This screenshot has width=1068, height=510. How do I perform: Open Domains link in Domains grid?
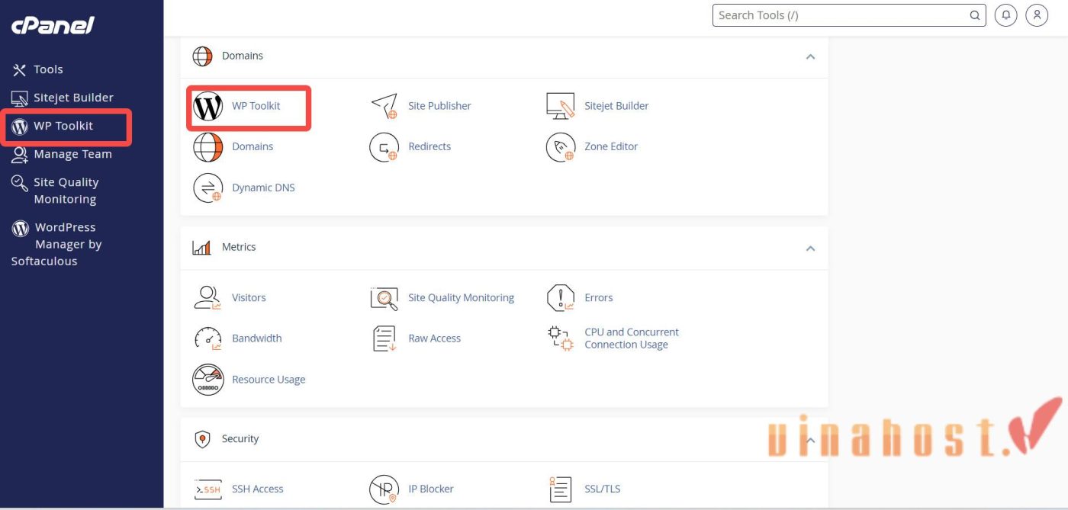point(253,146)
